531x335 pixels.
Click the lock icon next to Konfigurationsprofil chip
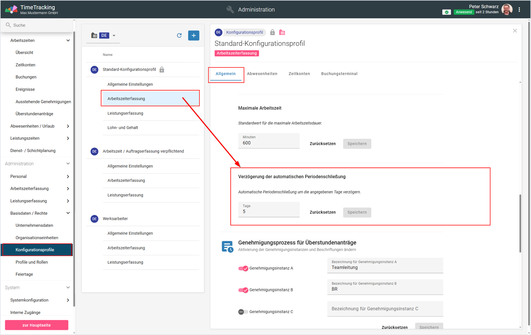coord(272,32)
